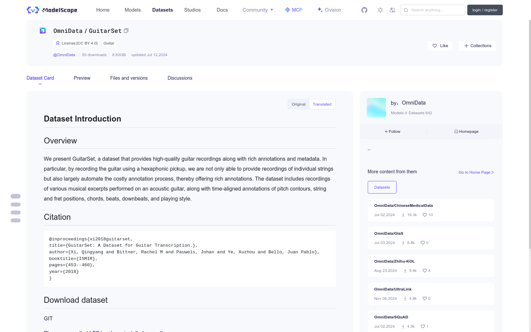Viewport: 531px width, 332px height.
Task: Click the "50 downloads" text
Action: coord(94,55)
